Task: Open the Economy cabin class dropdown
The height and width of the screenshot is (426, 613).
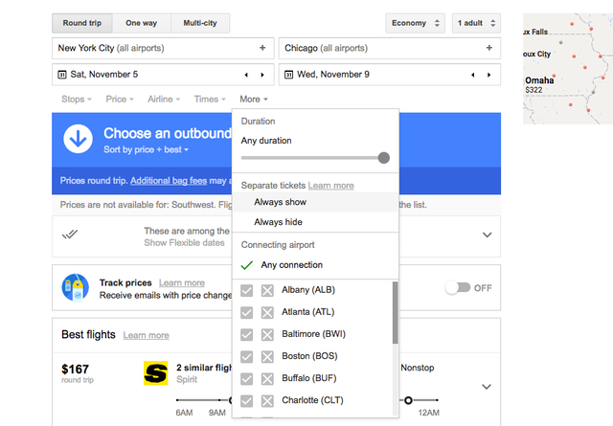Action: click(x=415, y=22)
